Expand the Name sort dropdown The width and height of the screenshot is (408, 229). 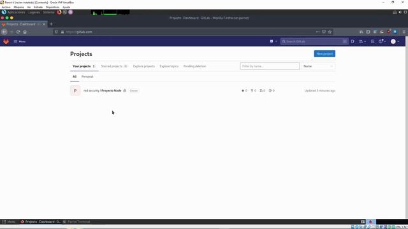pos(318,66)
